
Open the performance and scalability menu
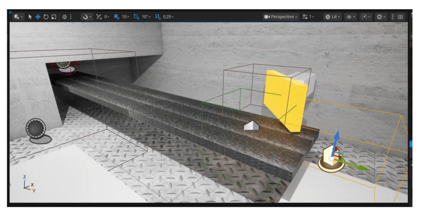tap(365, 17)
